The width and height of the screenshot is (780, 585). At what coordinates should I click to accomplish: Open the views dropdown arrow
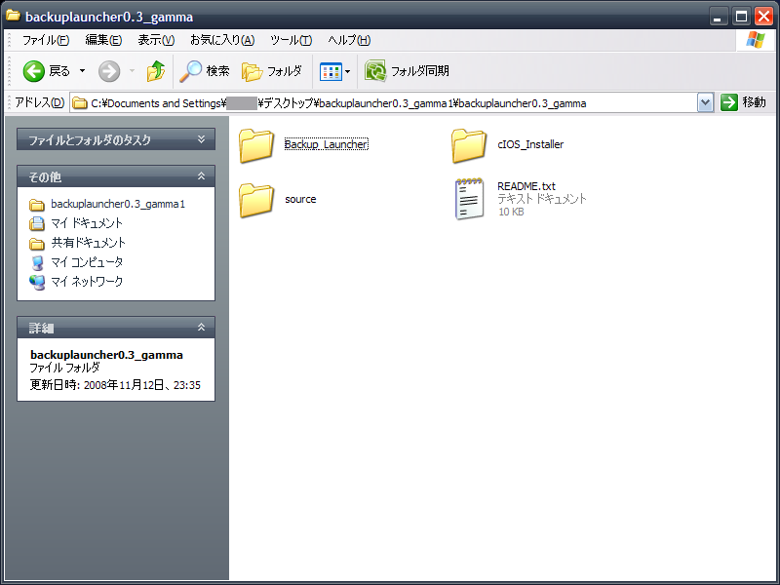point(348,71)
